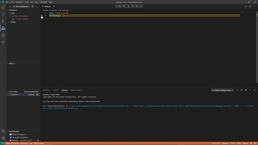
Task: Click Continue in the debug toolbar
Action: 120,6
